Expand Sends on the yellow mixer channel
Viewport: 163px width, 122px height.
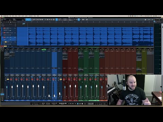pyautogui.click(x=139, y=68)
